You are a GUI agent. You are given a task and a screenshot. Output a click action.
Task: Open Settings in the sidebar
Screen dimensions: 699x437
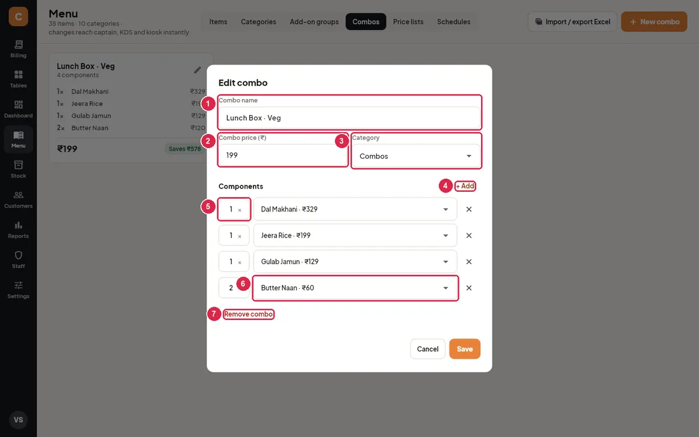(18, 290)
